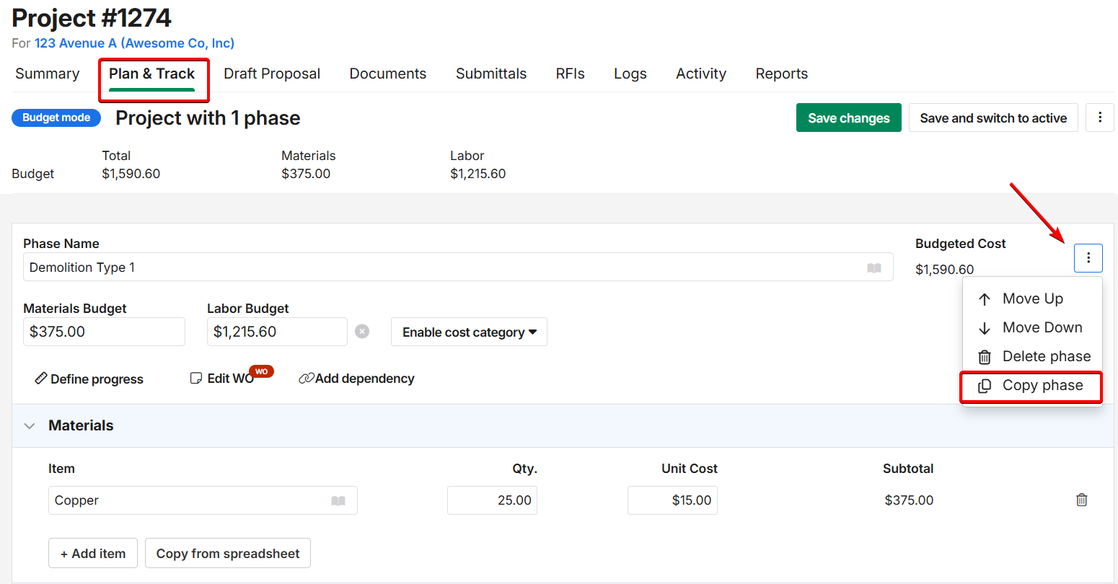Viewport: 1118px width, 584px height.
Task: Switch to the Draft Proposal tab
Action: [272, 74]
